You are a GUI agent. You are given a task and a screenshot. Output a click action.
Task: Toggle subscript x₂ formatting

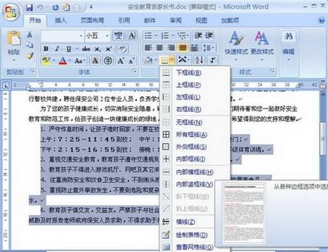97,49
